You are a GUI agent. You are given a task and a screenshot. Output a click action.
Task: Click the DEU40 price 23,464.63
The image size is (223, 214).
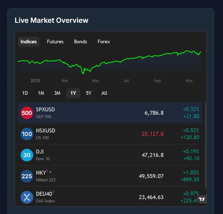point(151,197)
